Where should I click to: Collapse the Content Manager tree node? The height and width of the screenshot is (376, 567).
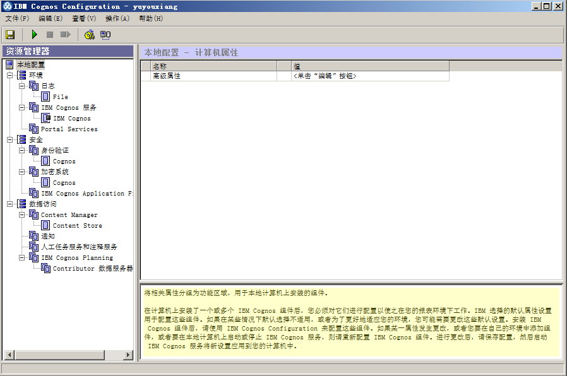tap(21, 214)
